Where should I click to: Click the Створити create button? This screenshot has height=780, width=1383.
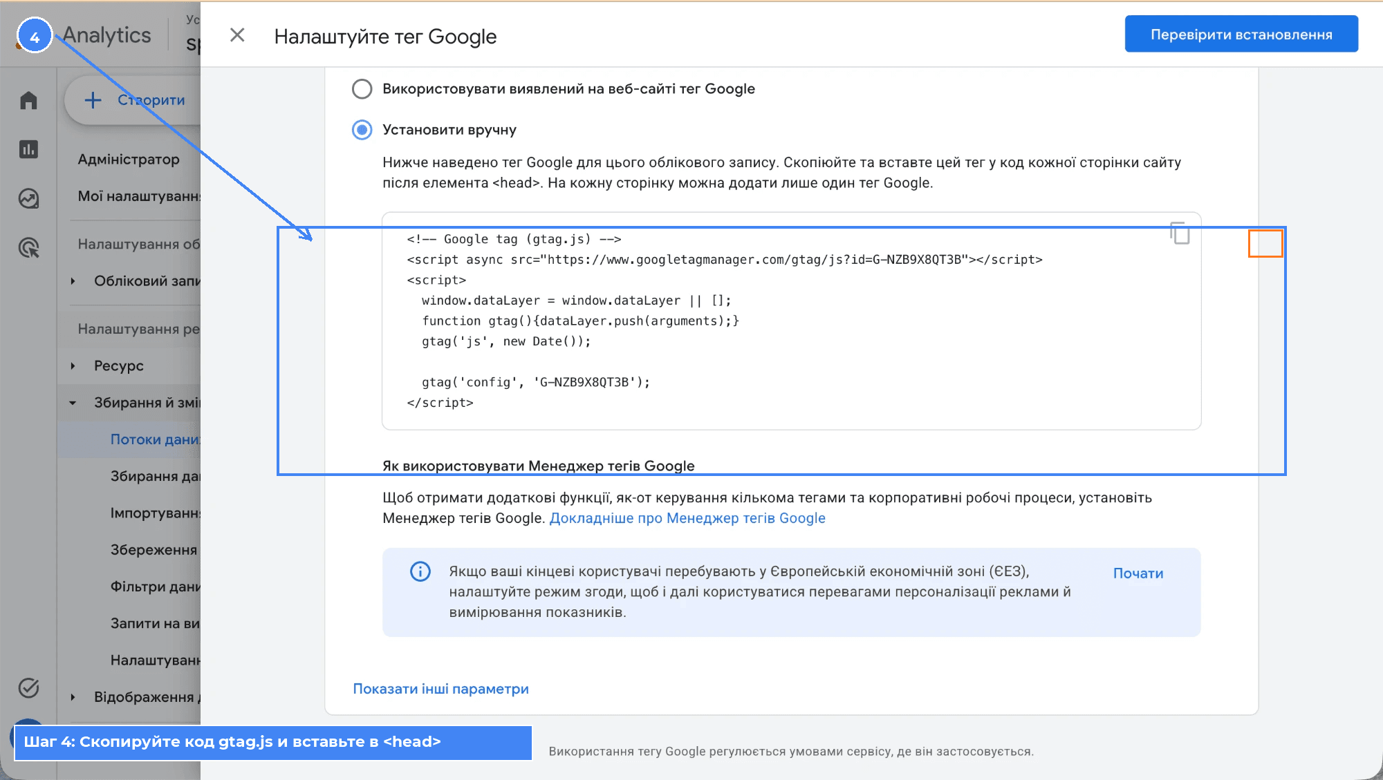pyautogui.click(x=133, y=100)
